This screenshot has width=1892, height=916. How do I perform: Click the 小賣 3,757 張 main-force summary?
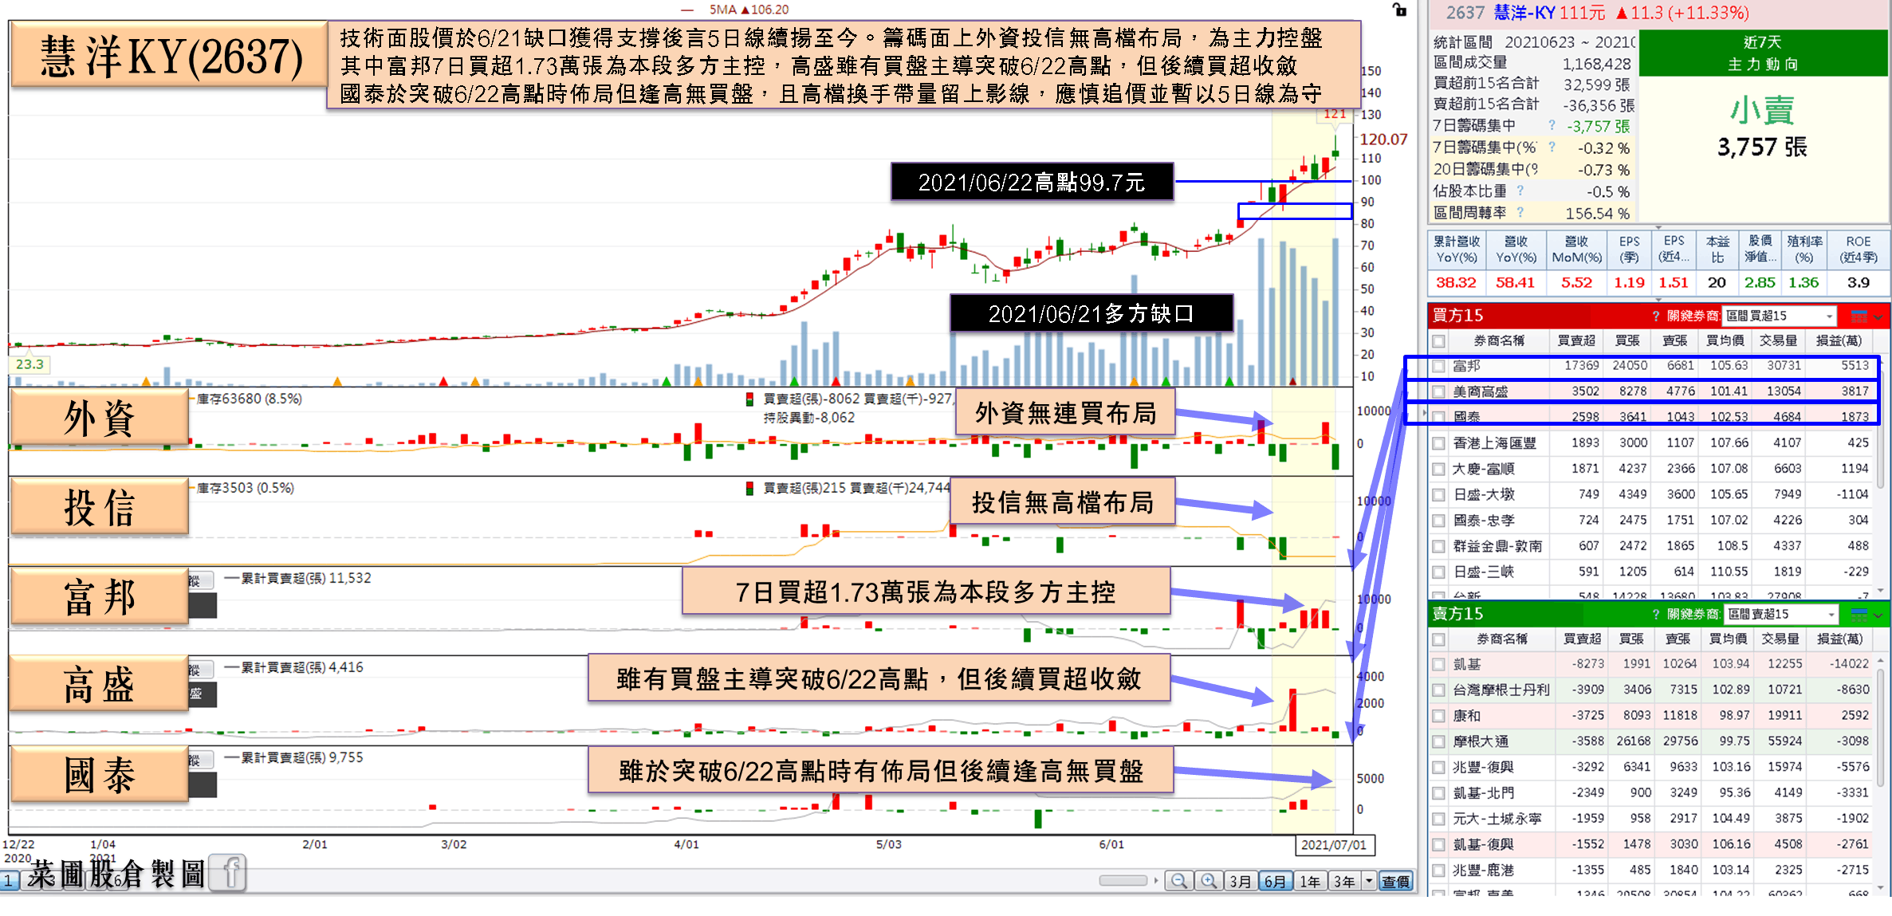pyautogui.click(x=1763, y=128)
